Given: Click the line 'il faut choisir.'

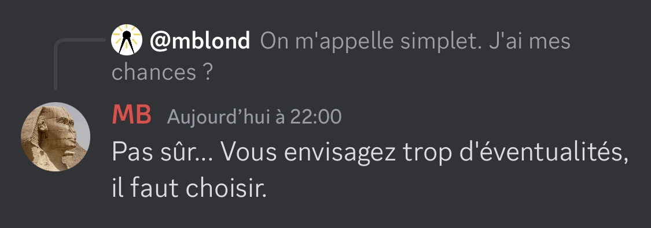Looking at the screenshot, I should 189,188.
